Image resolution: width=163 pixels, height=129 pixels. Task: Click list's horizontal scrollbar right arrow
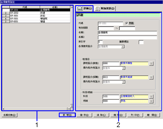69,109
